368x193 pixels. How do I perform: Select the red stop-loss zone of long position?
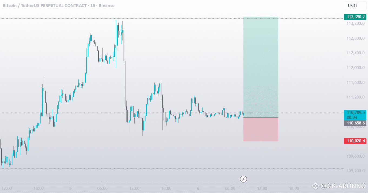point(261,130)
